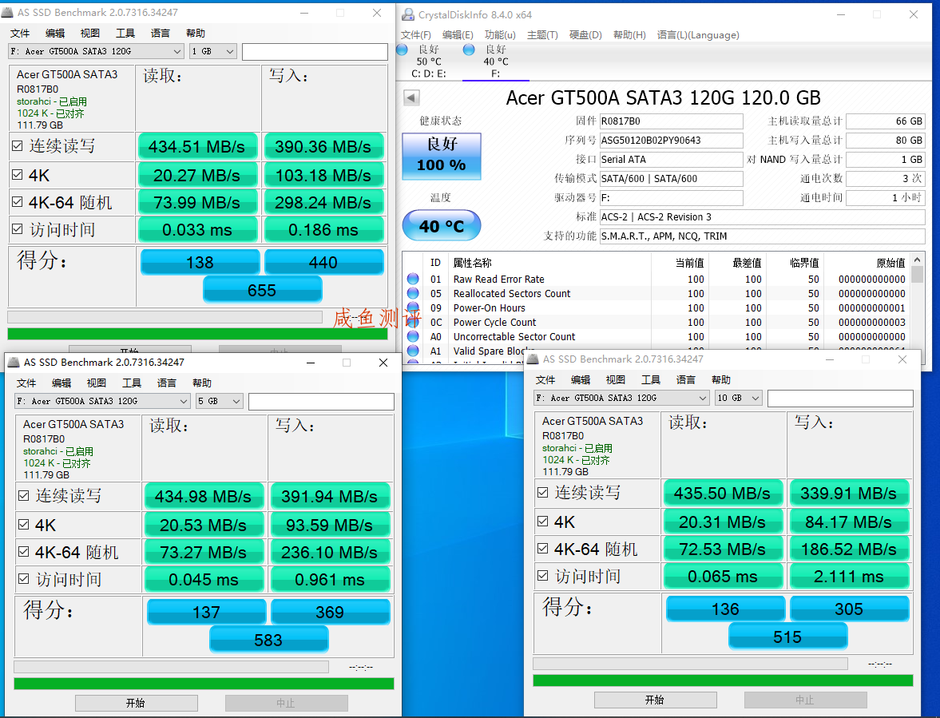
Task: Click the green progress bar in the 1 GB window
Action: [197, 334]
